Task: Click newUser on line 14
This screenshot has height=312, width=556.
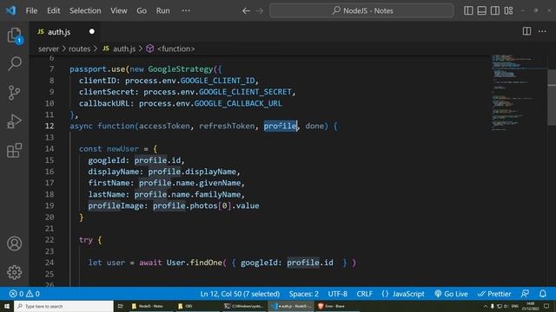Action: click(x=122, y=149)
